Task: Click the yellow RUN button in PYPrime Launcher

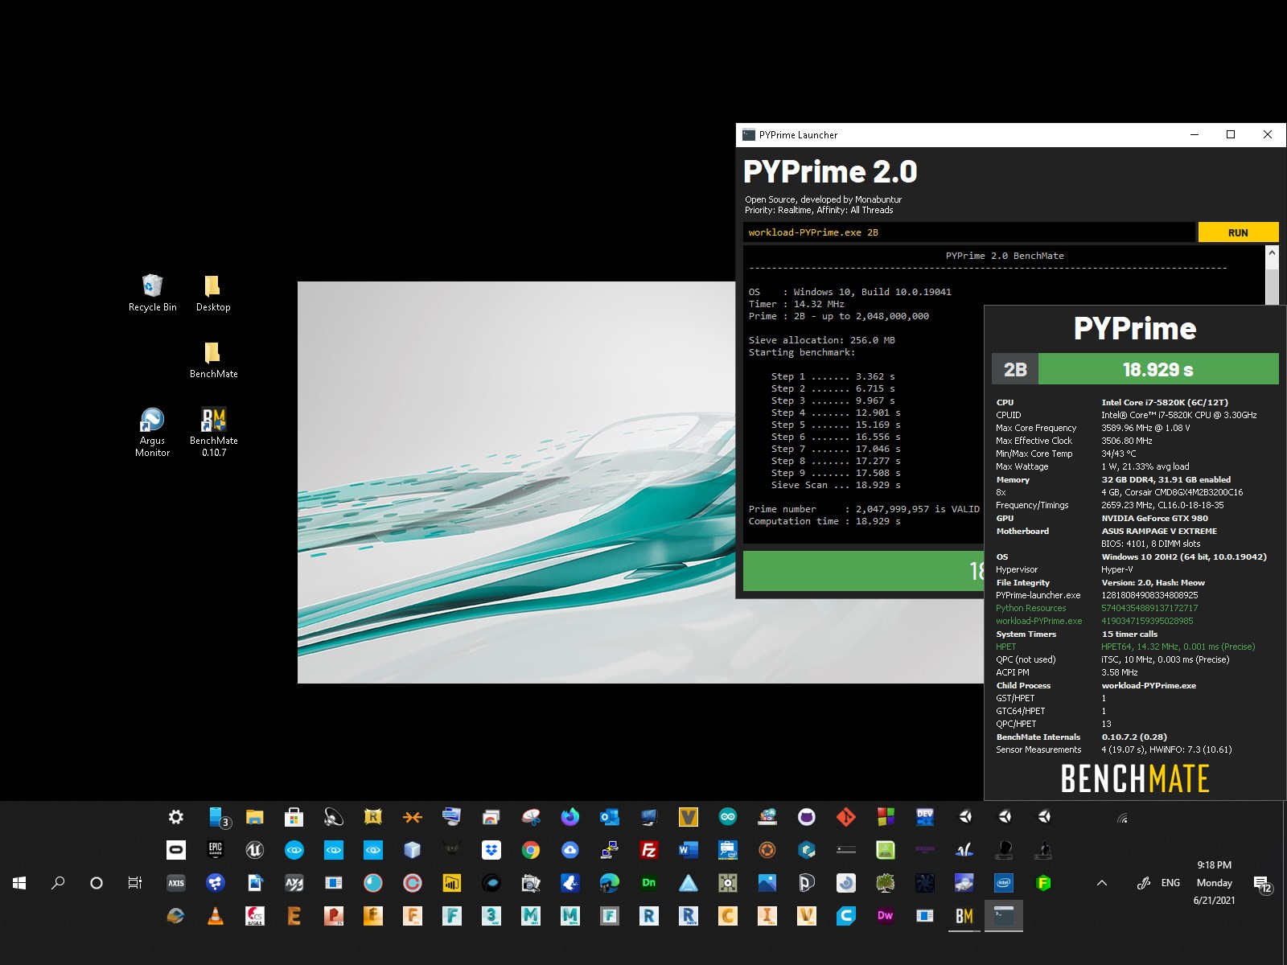Action: (1238, 232)
